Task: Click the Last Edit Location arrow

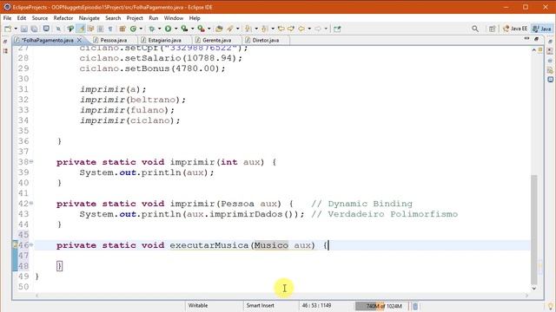Action: pos(281,29)
